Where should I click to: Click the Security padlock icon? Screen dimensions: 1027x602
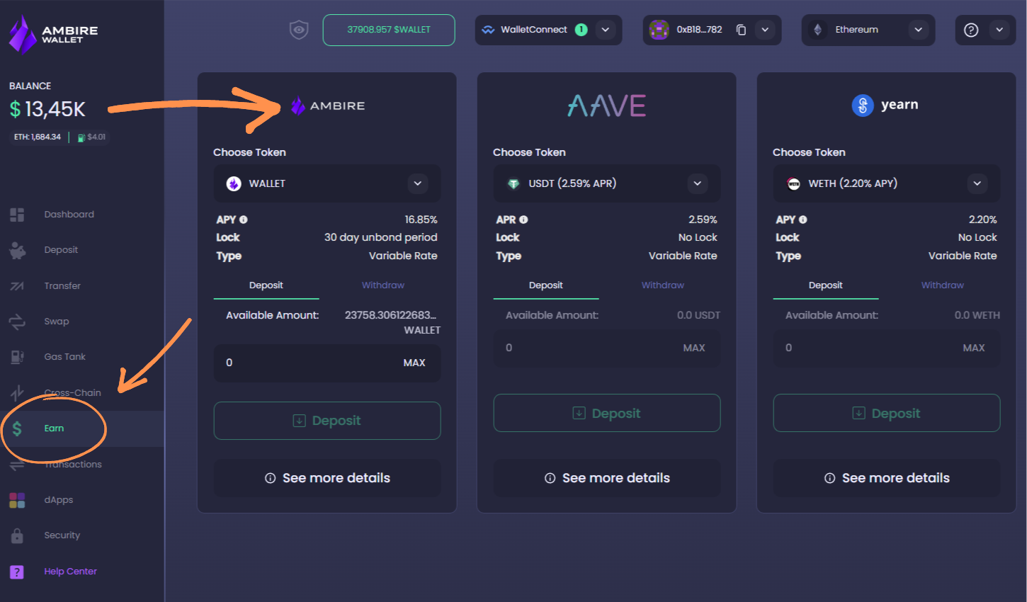17,535
